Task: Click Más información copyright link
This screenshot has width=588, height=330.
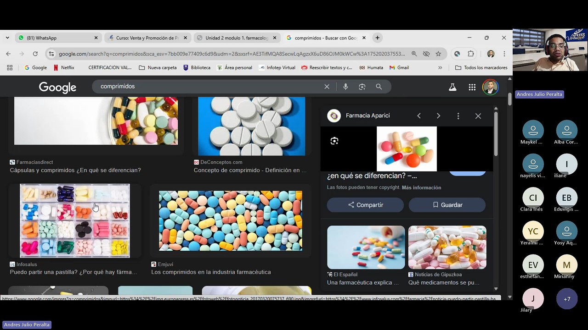Action: click(421, 187)
